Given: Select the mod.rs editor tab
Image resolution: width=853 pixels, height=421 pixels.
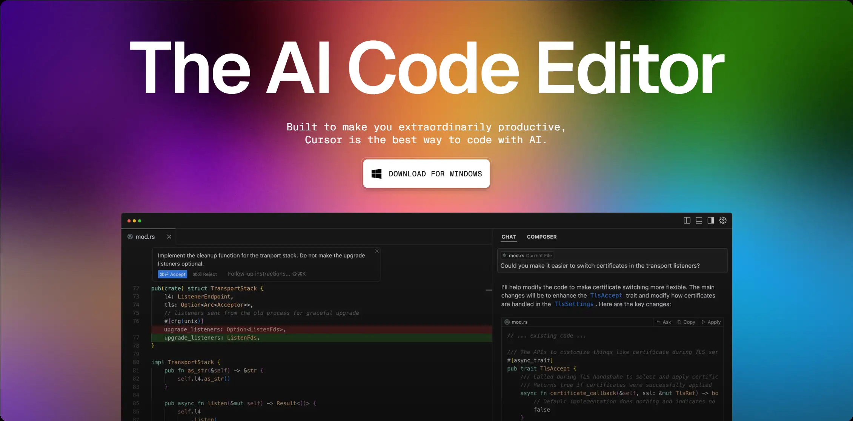Looking at the screenshot, I should point(149,237).
